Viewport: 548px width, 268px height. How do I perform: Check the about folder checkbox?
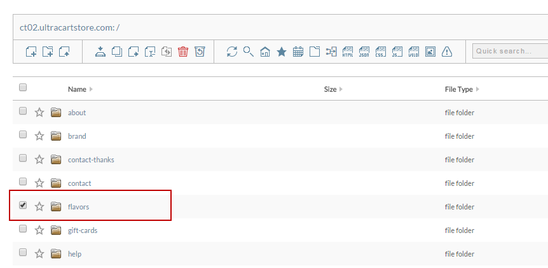(x=23, y=111)
